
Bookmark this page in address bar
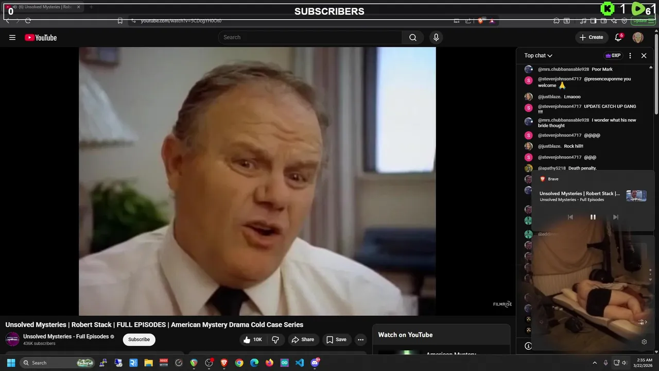pyautogui.click(x=120, y=21)
